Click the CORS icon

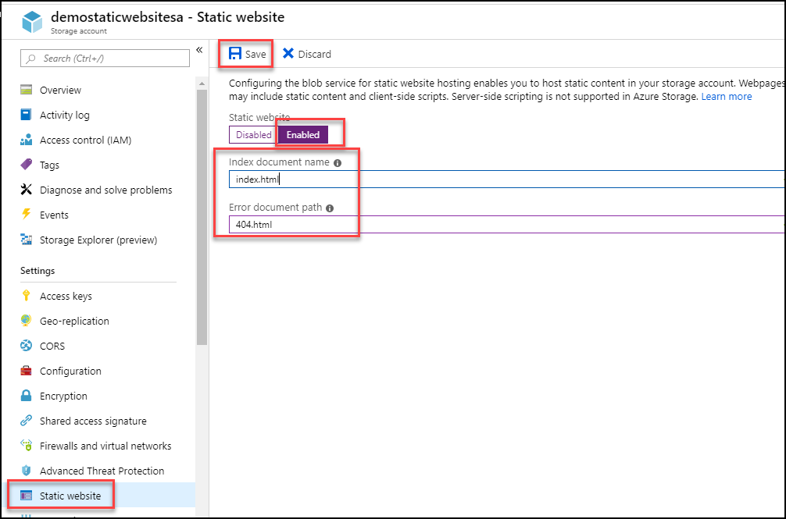(x=26, y=346)
